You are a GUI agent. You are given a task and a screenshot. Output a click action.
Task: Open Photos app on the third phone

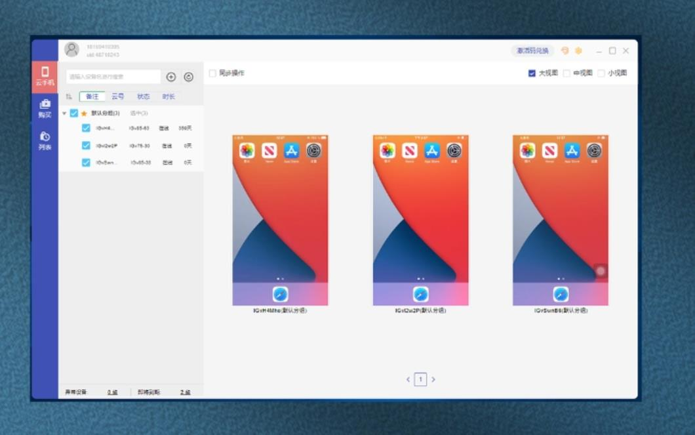click(x=527, y=151)
